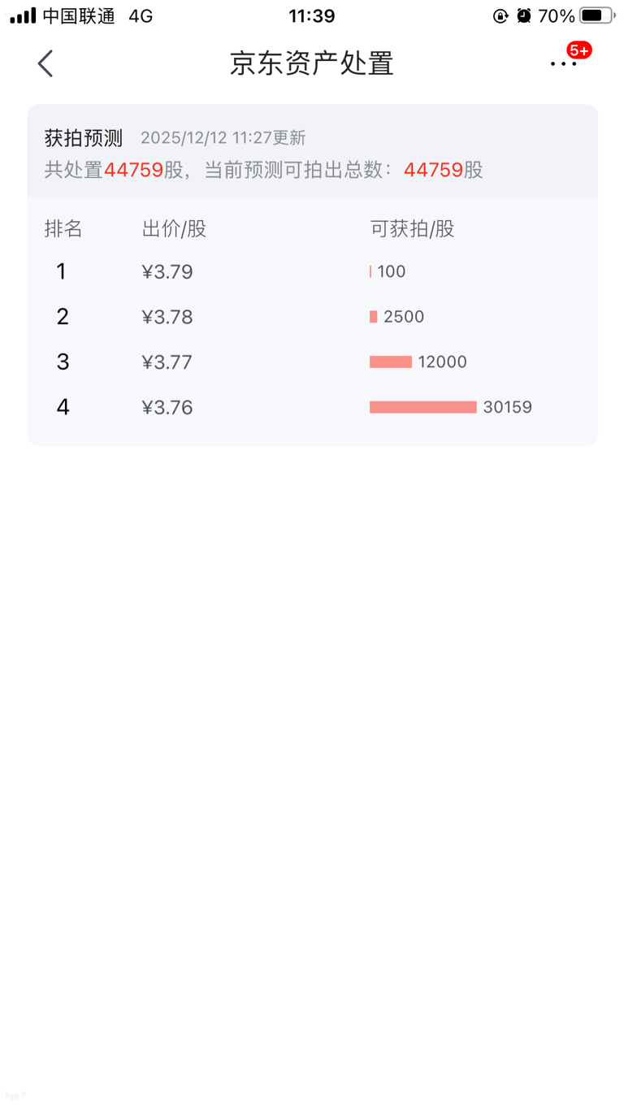The height and width of the screenshot is (1110, 624).
Task: Tap the bar next to 12000
Action: coord(391,362)
